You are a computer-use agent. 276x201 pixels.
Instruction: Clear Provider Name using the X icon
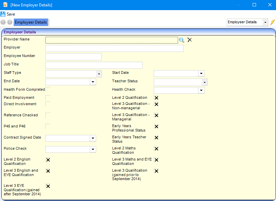click(190, 40)
